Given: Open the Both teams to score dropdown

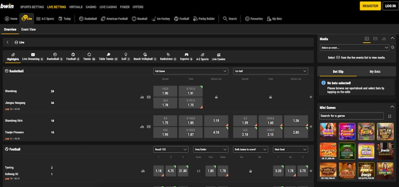Looking at the screenshot, I should pyautogui.click(x=251, y=149).
